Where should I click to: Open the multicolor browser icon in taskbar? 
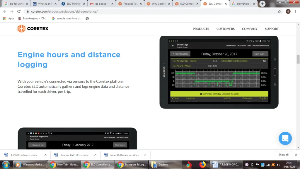coord(189,165)
